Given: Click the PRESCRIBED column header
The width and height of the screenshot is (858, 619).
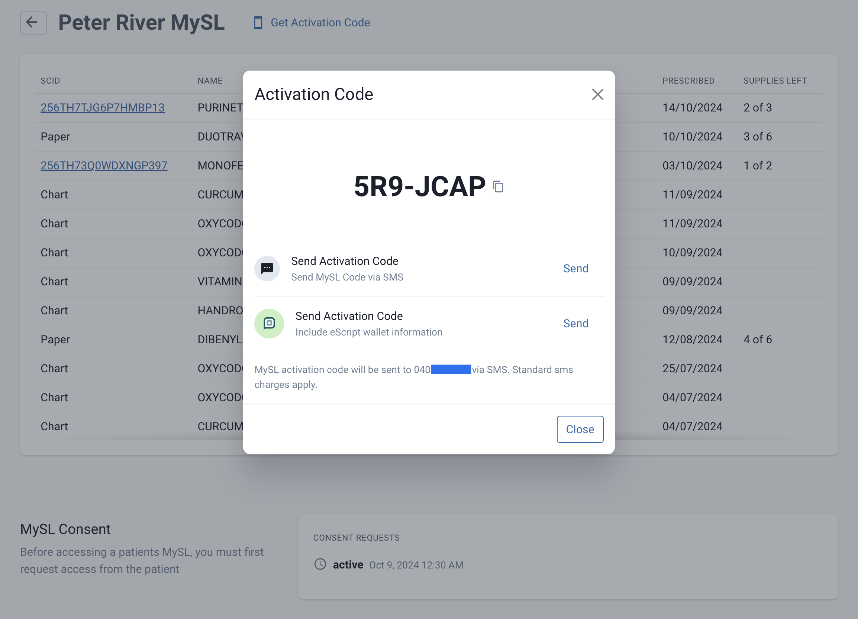Looking at the screenshot, I should 688,81.
